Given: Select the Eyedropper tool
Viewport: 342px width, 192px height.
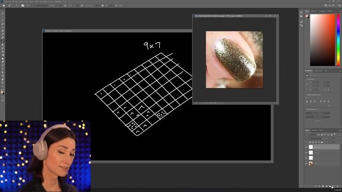Looking at the screenshot, I should pos(3,34).
